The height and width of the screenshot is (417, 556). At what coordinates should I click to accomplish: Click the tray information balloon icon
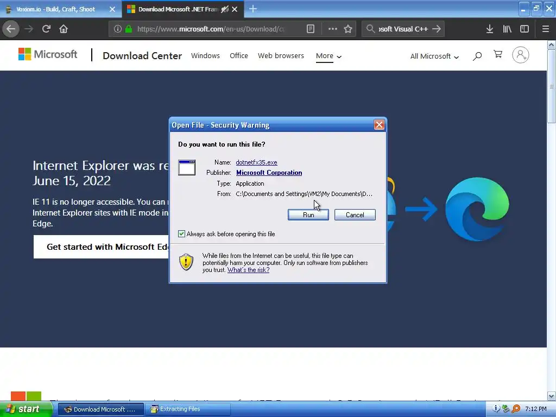pyautogui.click(x=496, y=409)
